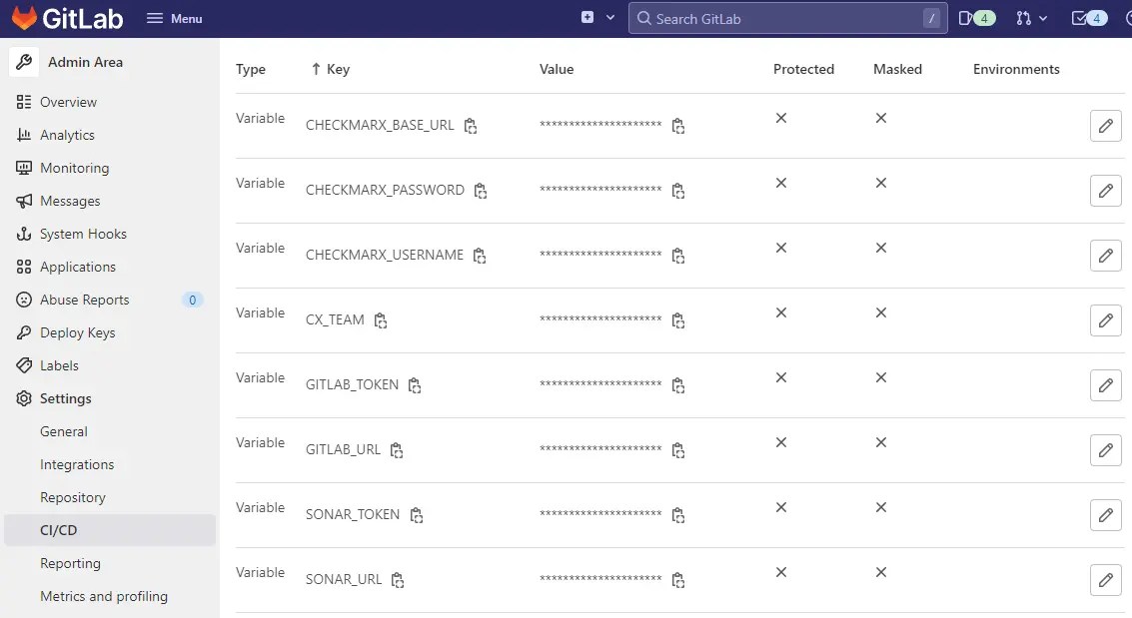1132x618 pixels.
Task: Toggle Protected for CX_TEAM variable
Action: click(x=780, y=312)
